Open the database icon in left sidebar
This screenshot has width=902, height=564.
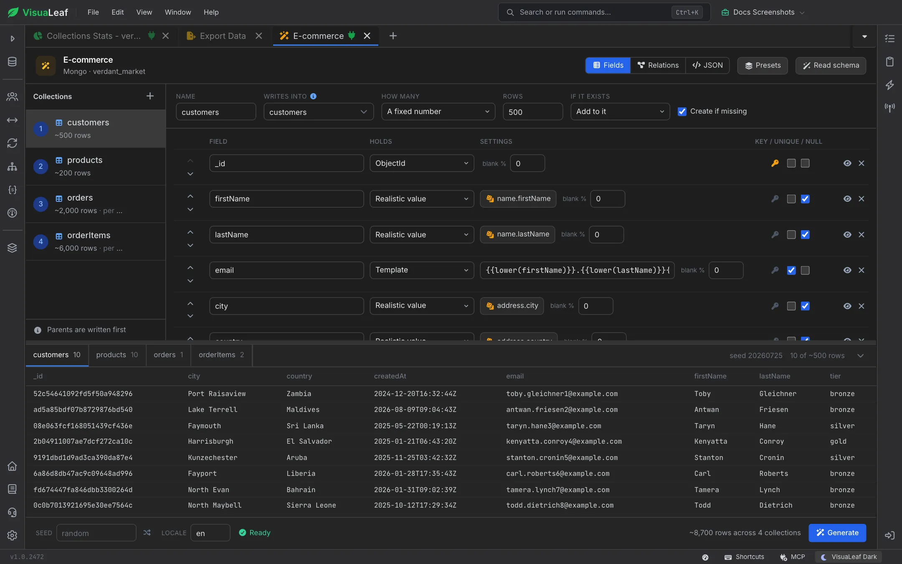tap(12, 61)
